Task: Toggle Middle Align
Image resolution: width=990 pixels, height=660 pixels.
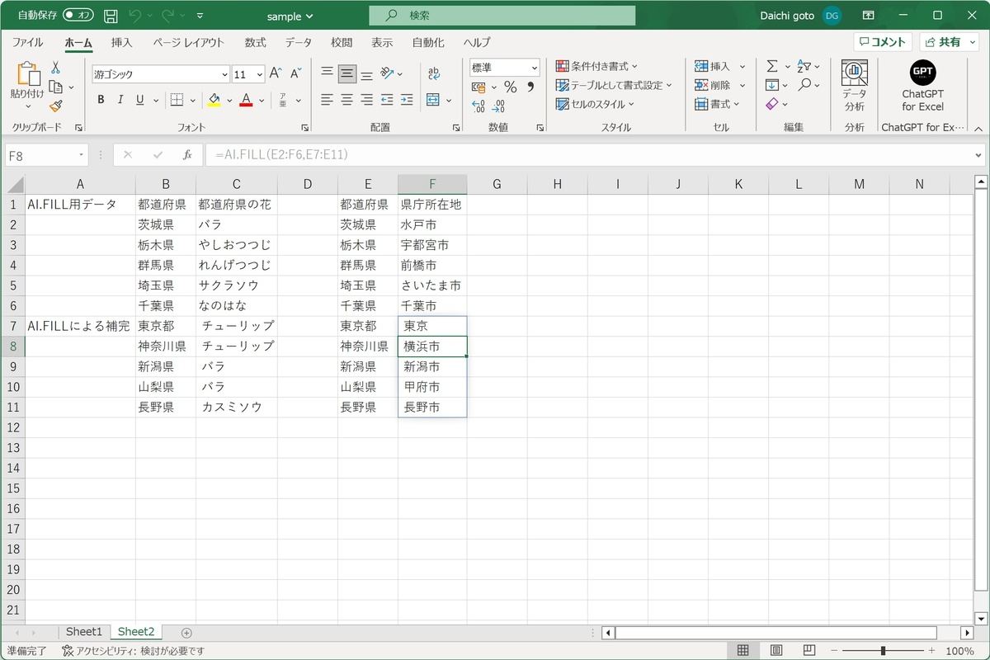Action: tap(347, 73)
